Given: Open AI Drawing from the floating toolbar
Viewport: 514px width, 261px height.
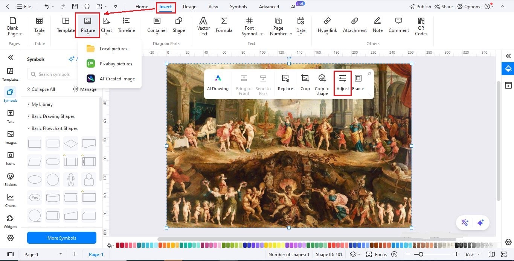Looking at the screenshot, I should [x=218, y=83].
